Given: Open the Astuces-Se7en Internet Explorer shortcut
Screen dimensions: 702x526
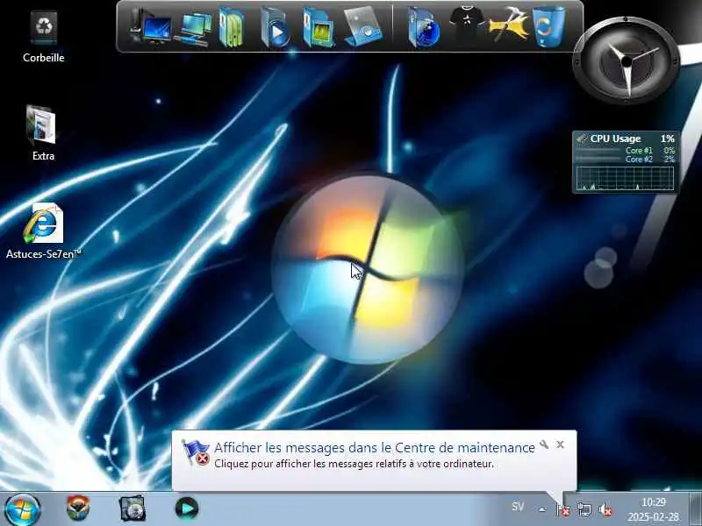Looking at the screenshot, I should (43, 231).
